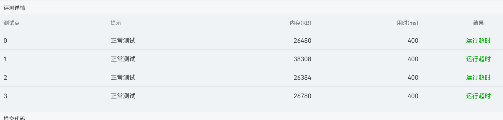Click the 运行超时 result for test point 0
This screenshot has height=120, width=503.
tap(478, 41)
